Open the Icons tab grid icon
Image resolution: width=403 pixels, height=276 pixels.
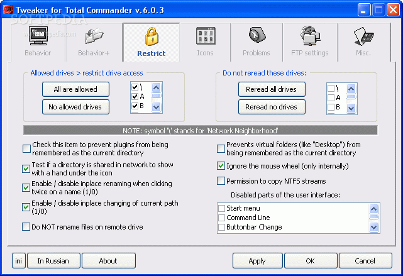[206, 36]
